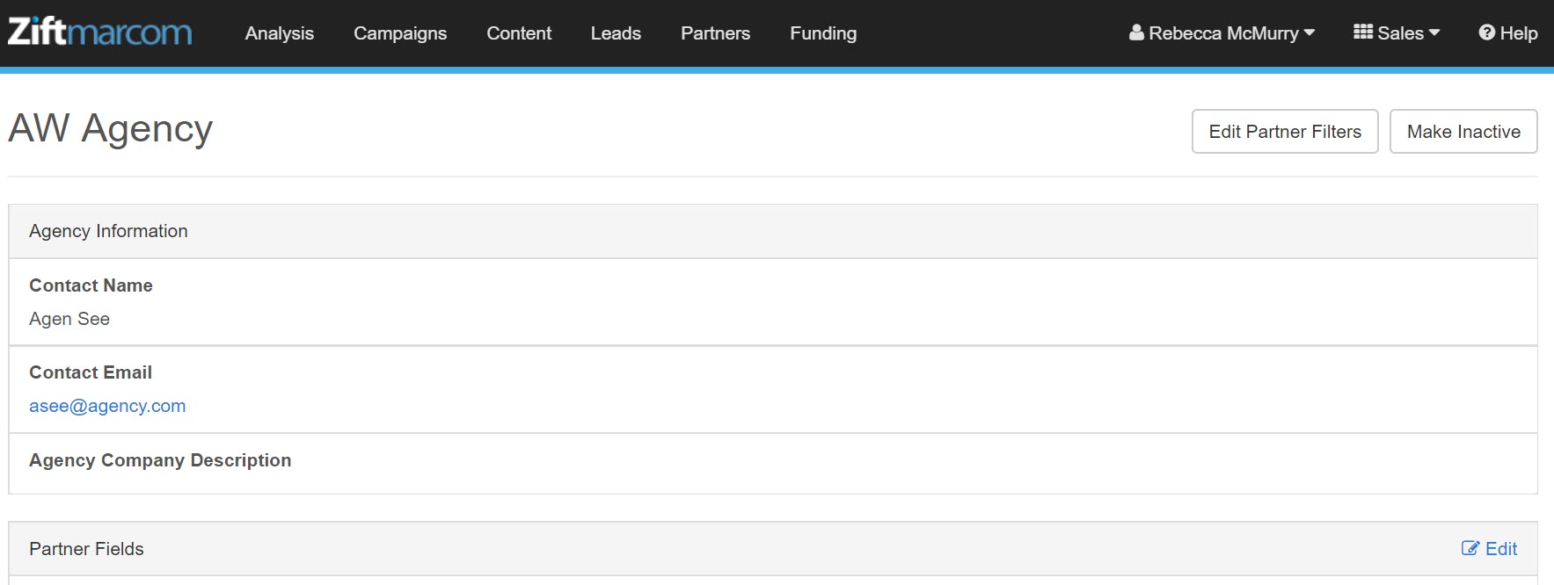Click the AW Agency page heading
This screenshot has height=585, width=1554.
[x=111, y=128]
